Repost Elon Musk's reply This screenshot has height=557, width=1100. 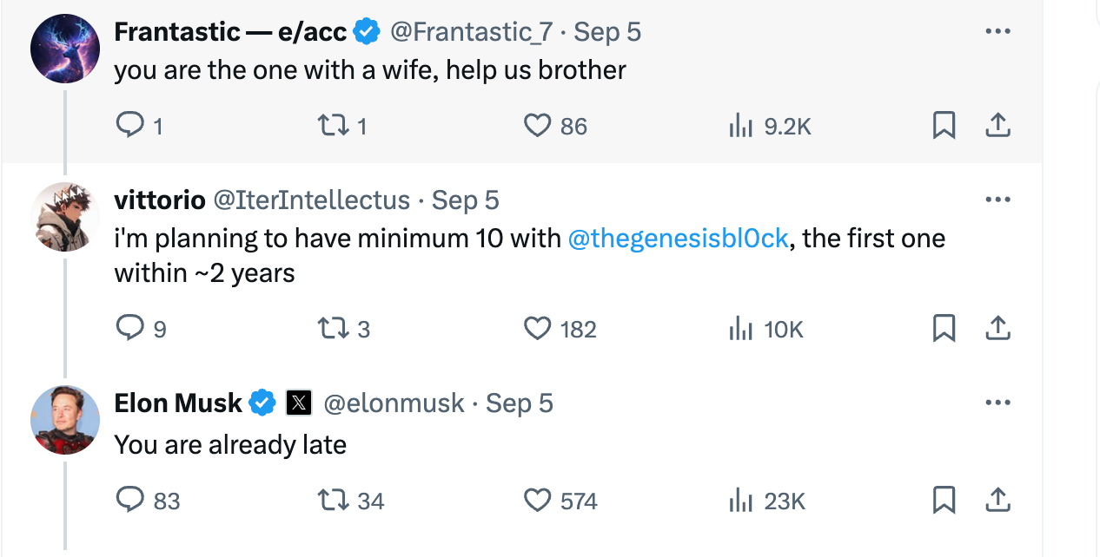329,501
